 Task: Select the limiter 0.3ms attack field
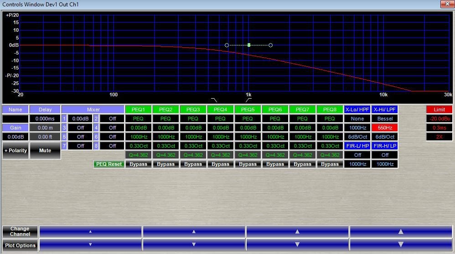click(439, 128)
